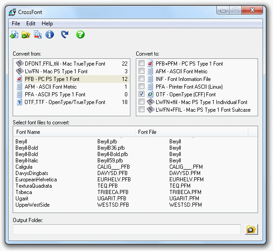Click the CrossFont app icon in title bar

[12, 12]
